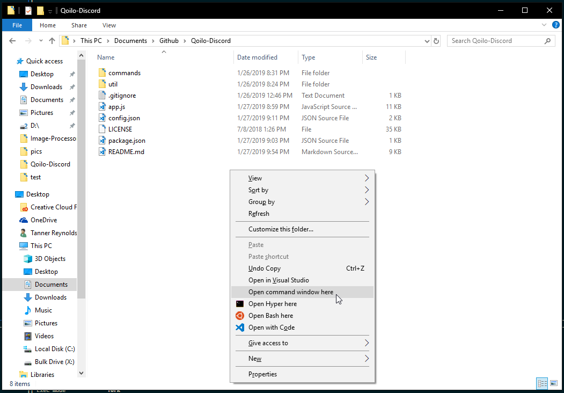
Task: Select the Properties quick access toolbar icon
Action: coord(28,11)
